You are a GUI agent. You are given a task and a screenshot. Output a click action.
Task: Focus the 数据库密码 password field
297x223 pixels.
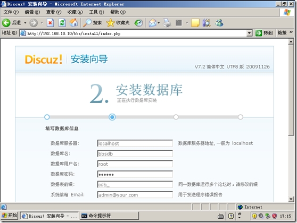point(135,174)
